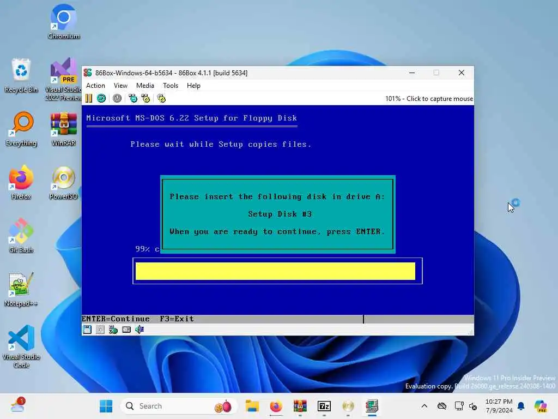Select the Notepad++ desktop icon
This screenshot has width=558, height=419.
tap(21, 289)
